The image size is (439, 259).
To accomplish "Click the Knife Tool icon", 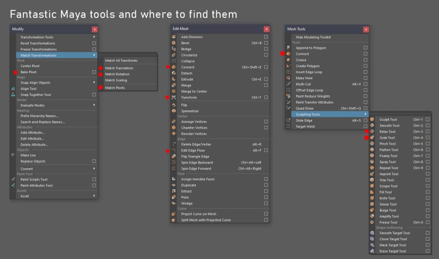I will [372, 198].
